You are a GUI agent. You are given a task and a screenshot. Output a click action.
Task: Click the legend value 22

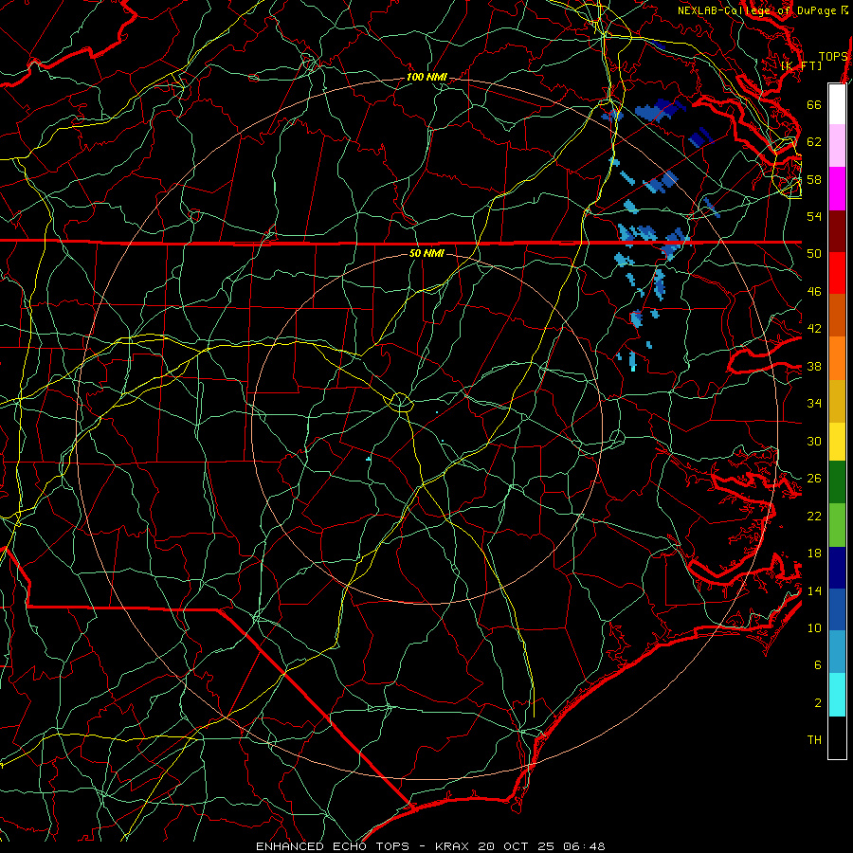tap(814, 516)
